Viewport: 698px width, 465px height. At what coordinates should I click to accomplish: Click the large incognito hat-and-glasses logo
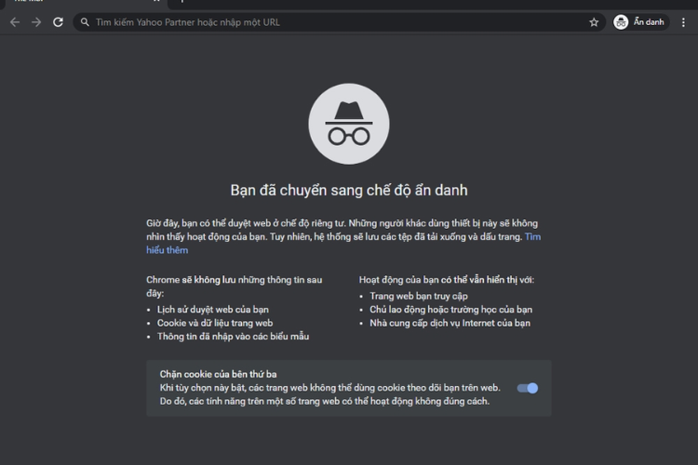[349, 124]
